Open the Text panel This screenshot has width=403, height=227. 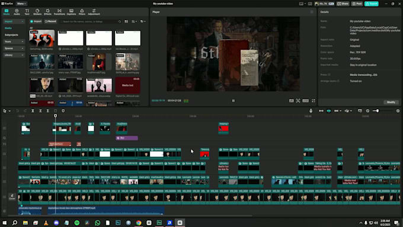tap(27, 12)
